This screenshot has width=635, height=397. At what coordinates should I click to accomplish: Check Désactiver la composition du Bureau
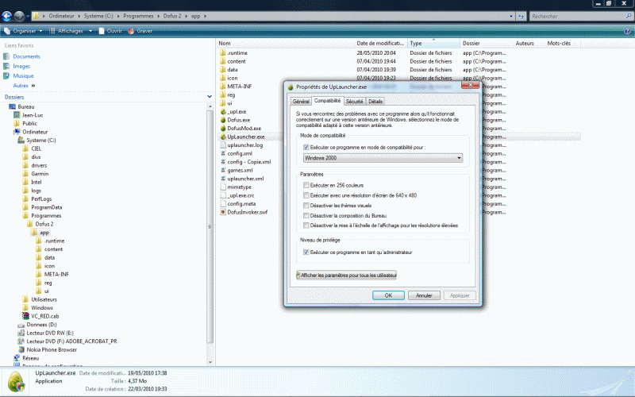pyautogui.click(x=306, y=215)
